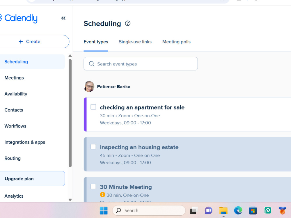The width and height of the screenshot is (291, 218).
Task: Click the 30 min • Zoom • One-on-One text
Action: point(130,116)
